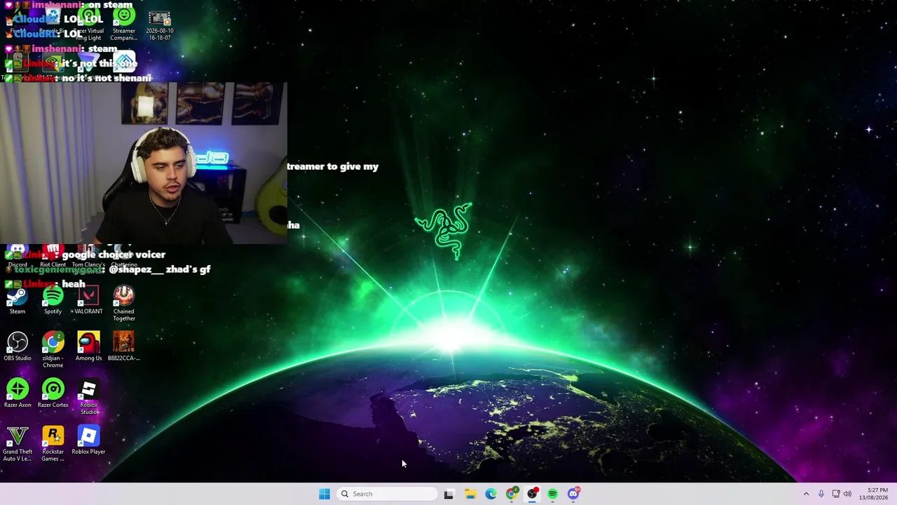Select the zildjian - Chrome shortcut
Screen dimensions: 897x505
(x=53, y=350)
